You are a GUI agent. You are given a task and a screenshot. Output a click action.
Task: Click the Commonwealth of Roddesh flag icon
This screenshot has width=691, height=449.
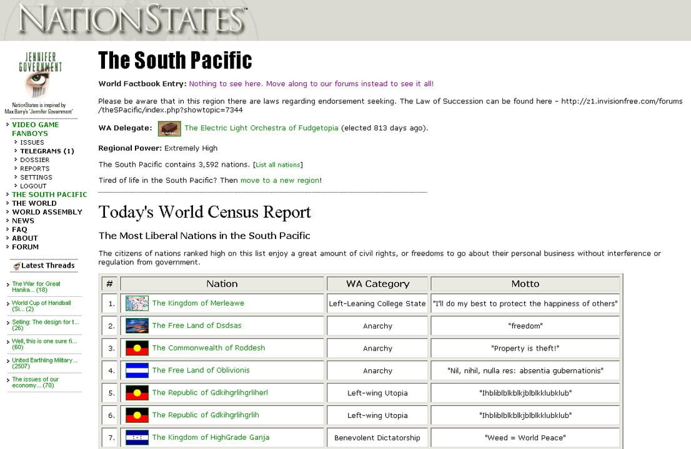pos(137,348)
